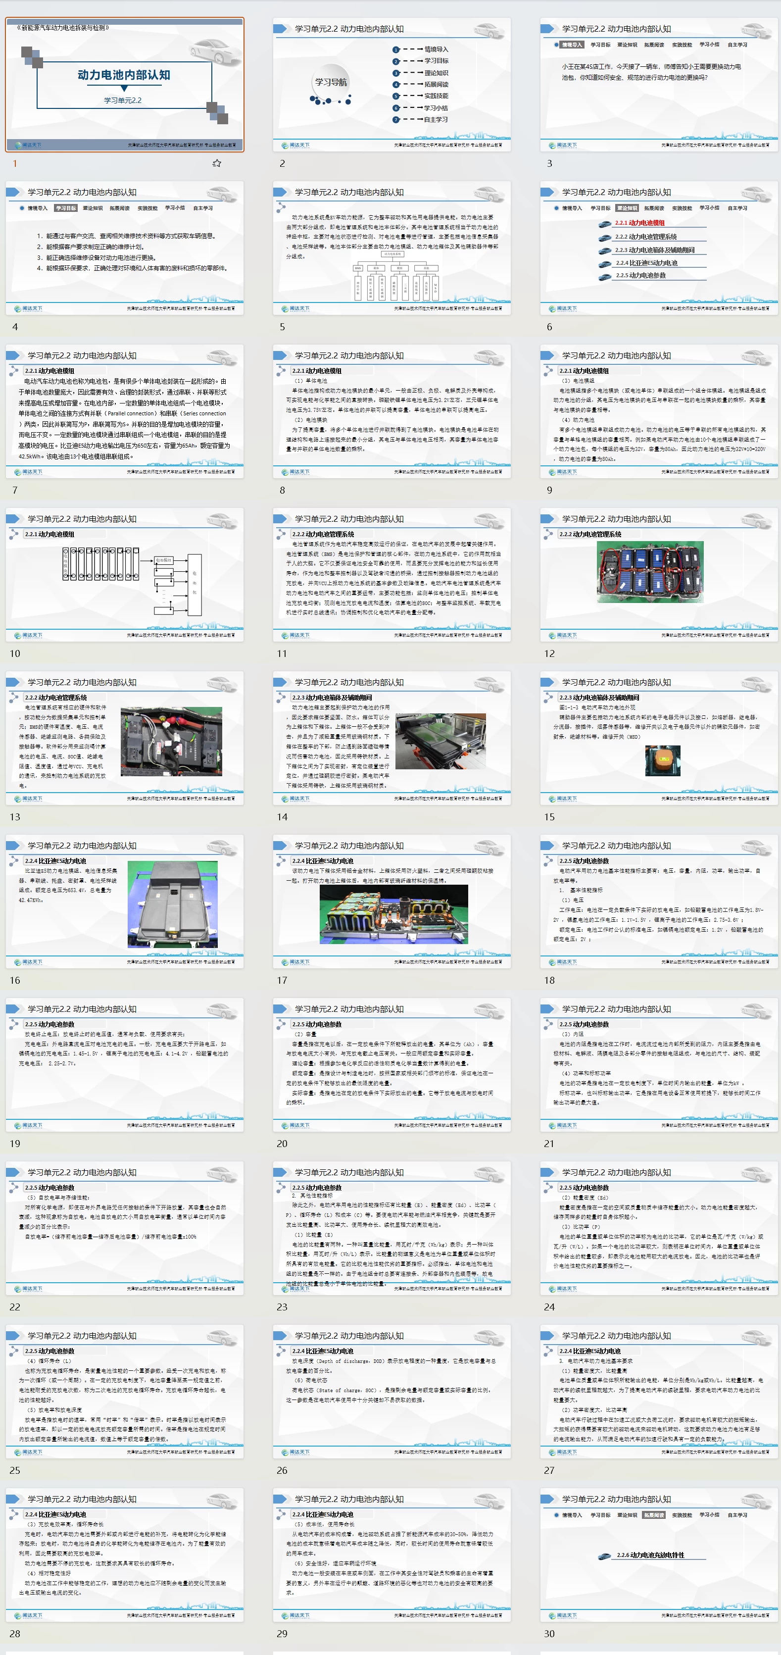The height and width of the screenshot is (1655, 781).
Task: Select slide 9 thumbnail about 电池模组 and 动力电池
Action: (659, 411)
